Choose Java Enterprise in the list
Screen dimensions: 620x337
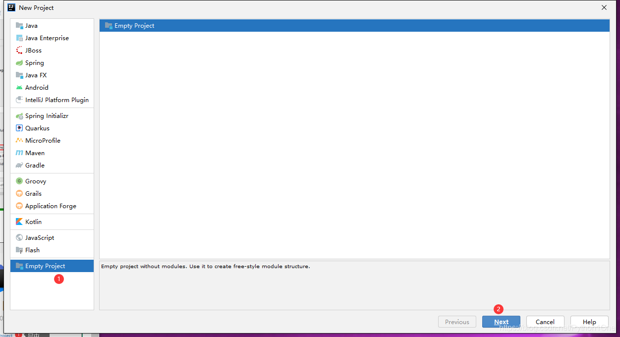[x=52, y=38]
